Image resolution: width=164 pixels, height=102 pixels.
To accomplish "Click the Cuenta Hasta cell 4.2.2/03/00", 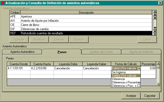I will 42,68.
